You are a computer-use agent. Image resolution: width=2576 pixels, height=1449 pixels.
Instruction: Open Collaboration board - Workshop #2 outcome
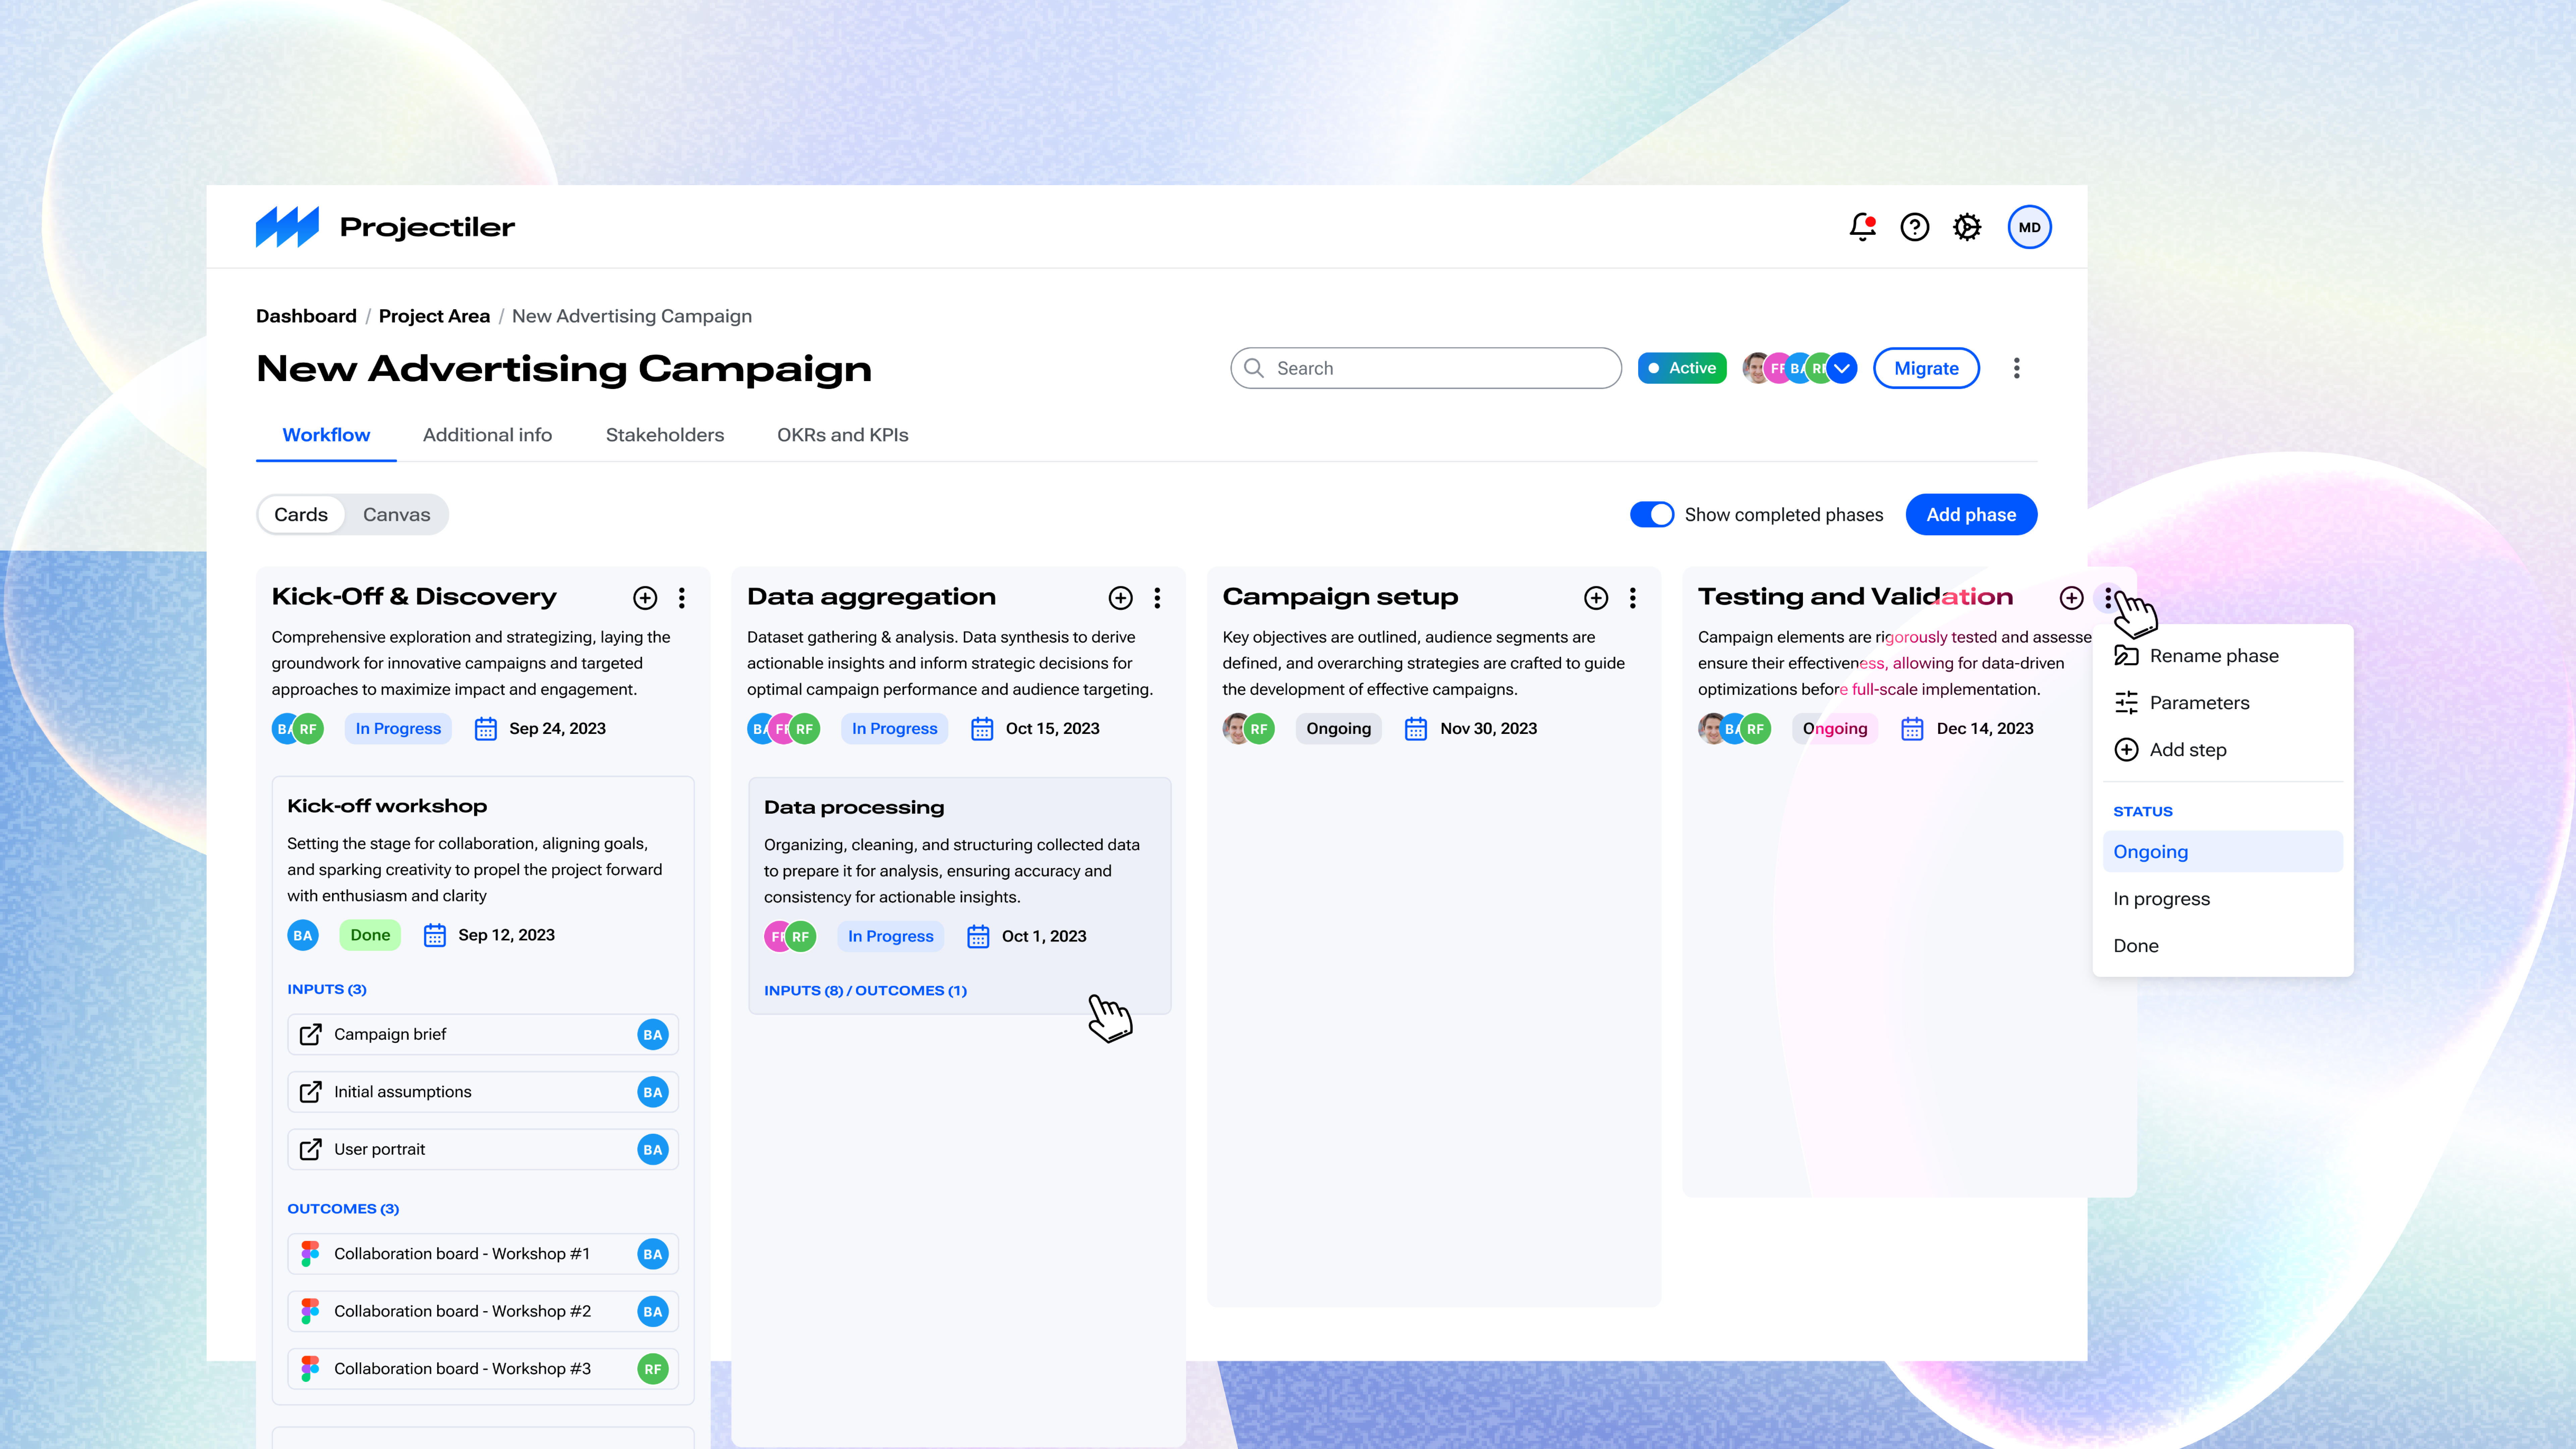483,1311
